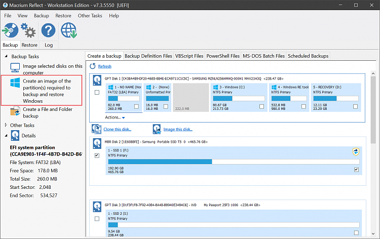Click the Clone this disk icon
Image resolution: width=380 pixels, height=239 pixels.
coord(96,129)
